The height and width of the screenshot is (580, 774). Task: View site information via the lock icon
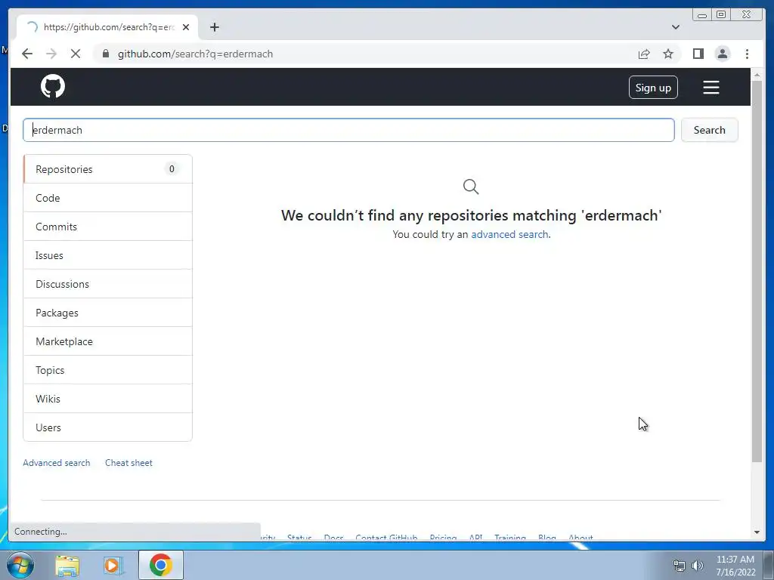click(106, 54)
